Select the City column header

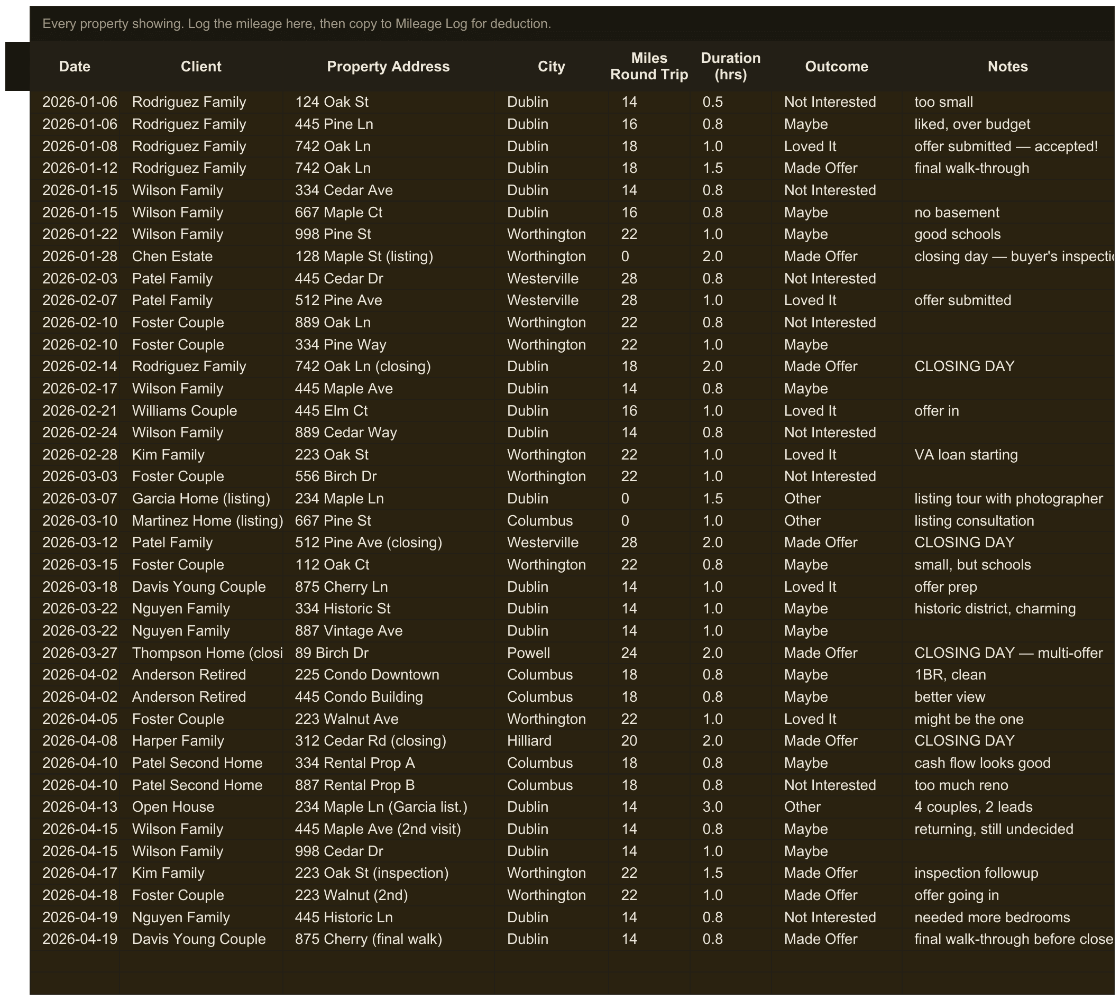tap(551, 67)
